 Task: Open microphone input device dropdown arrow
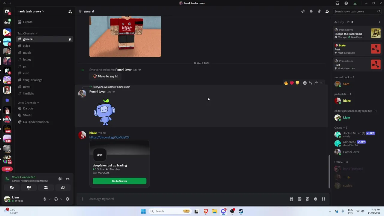[50, 199]
